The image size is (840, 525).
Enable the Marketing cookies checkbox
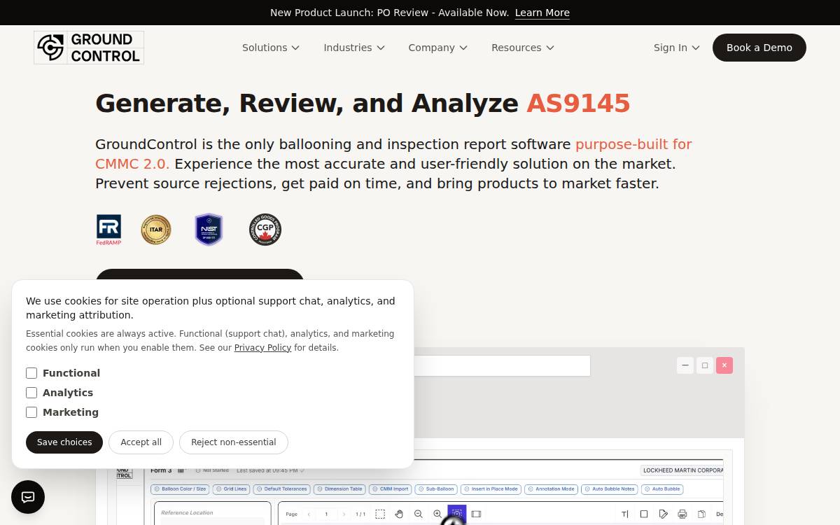[x=31, y=412]
